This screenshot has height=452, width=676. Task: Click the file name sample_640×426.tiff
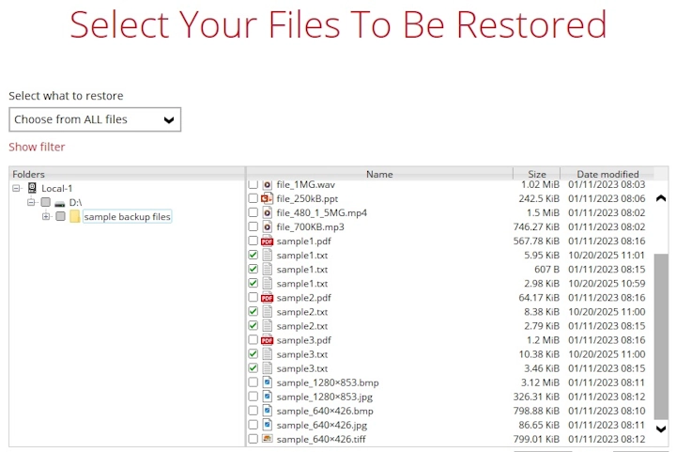pyautogui.click(x=321, y=439)
